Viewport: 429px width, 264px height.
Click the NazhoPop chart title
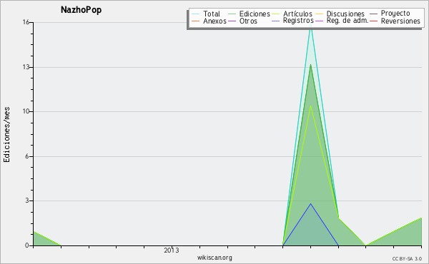[x=81, y=10]
